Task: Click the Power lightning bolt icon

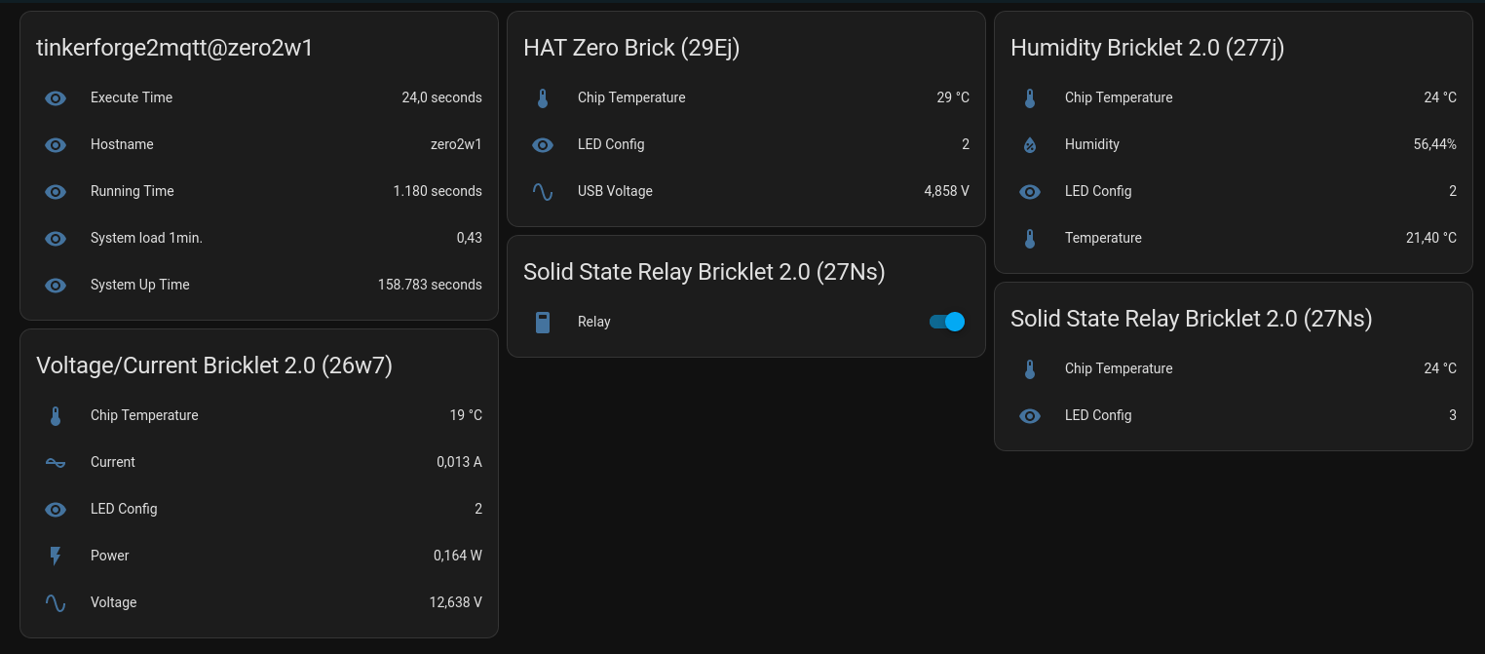Action: tap(56, 556)
